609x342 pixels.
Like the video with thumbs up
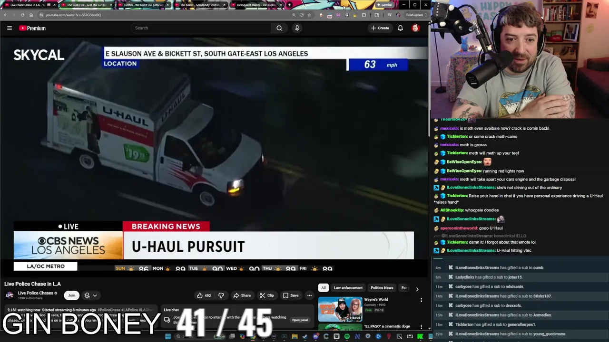[204, 295]
